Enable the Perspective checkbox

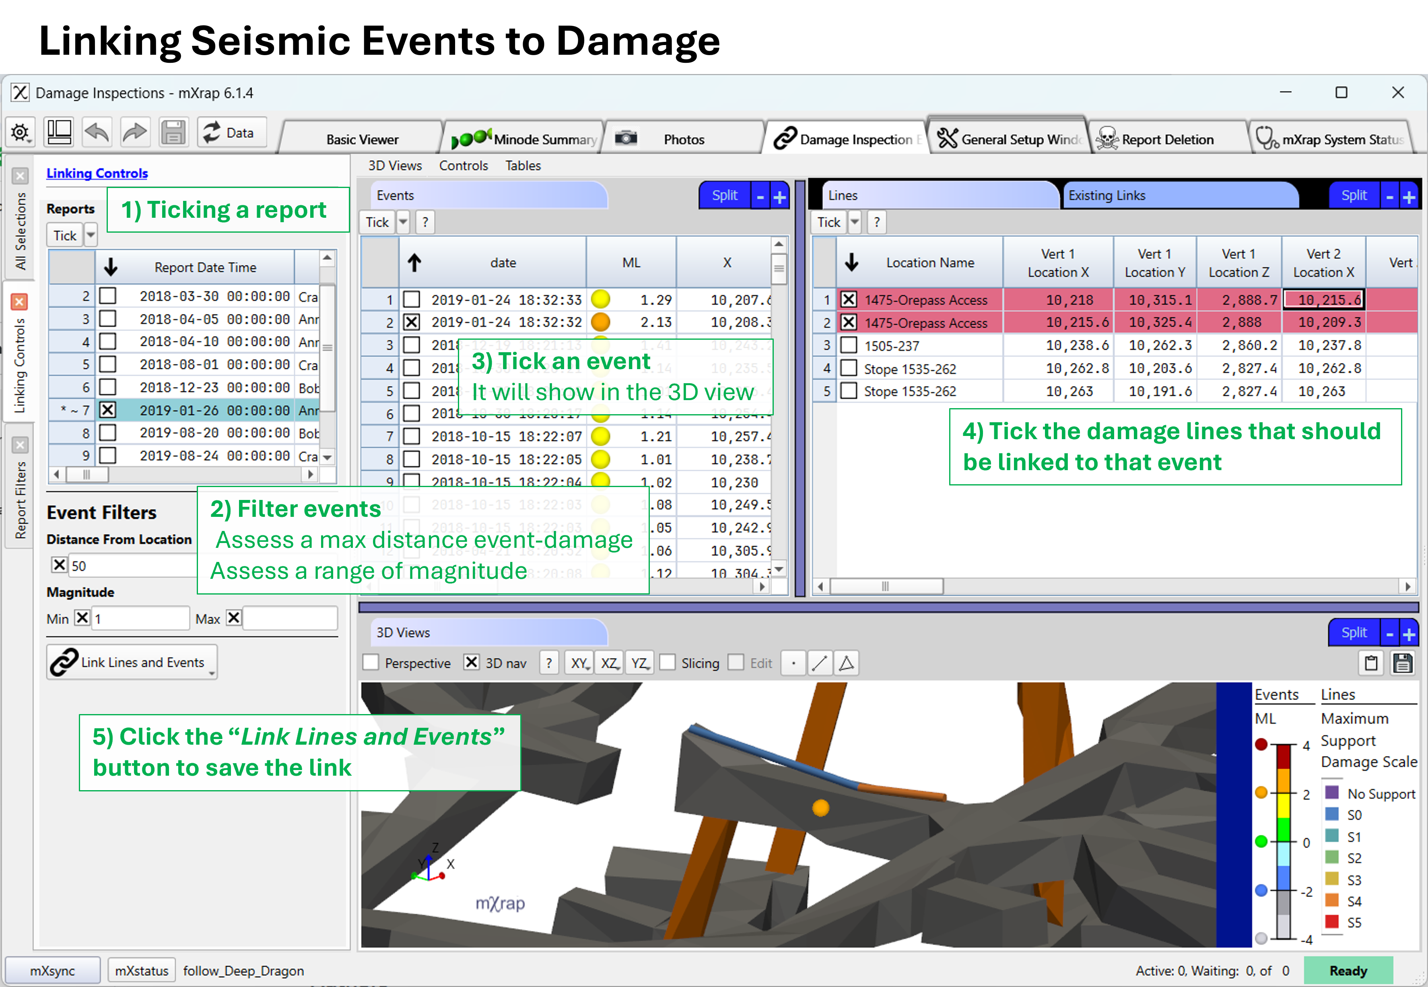point(371,662)
